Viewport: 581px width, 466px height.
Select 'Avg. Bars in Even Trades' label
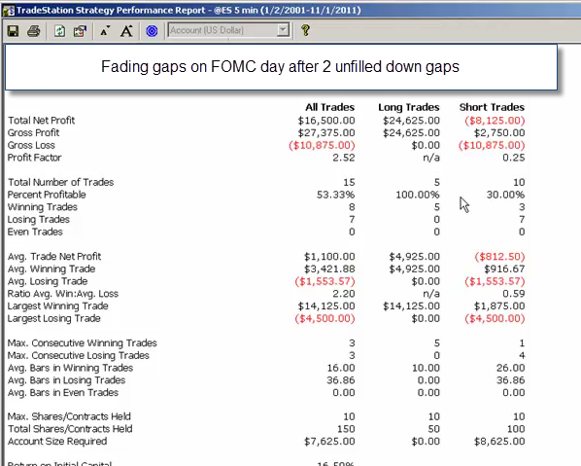[x=63, y=392]
